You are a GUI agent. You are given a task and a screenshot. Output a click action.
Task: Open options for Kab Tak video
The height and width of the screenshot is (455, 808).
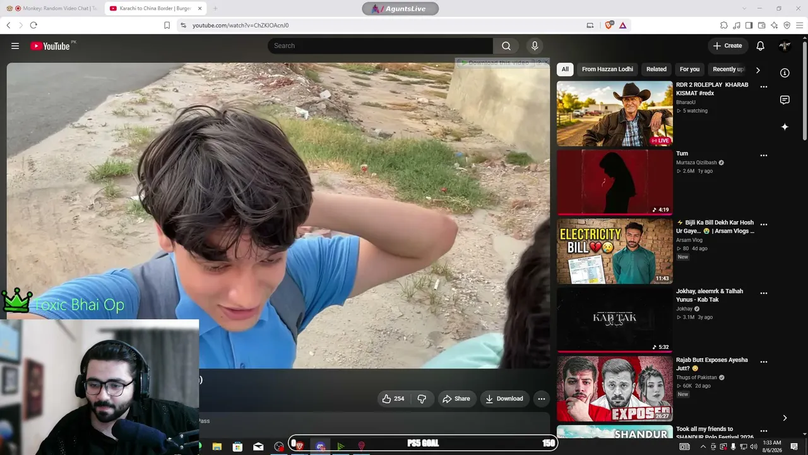click(764, 293)
